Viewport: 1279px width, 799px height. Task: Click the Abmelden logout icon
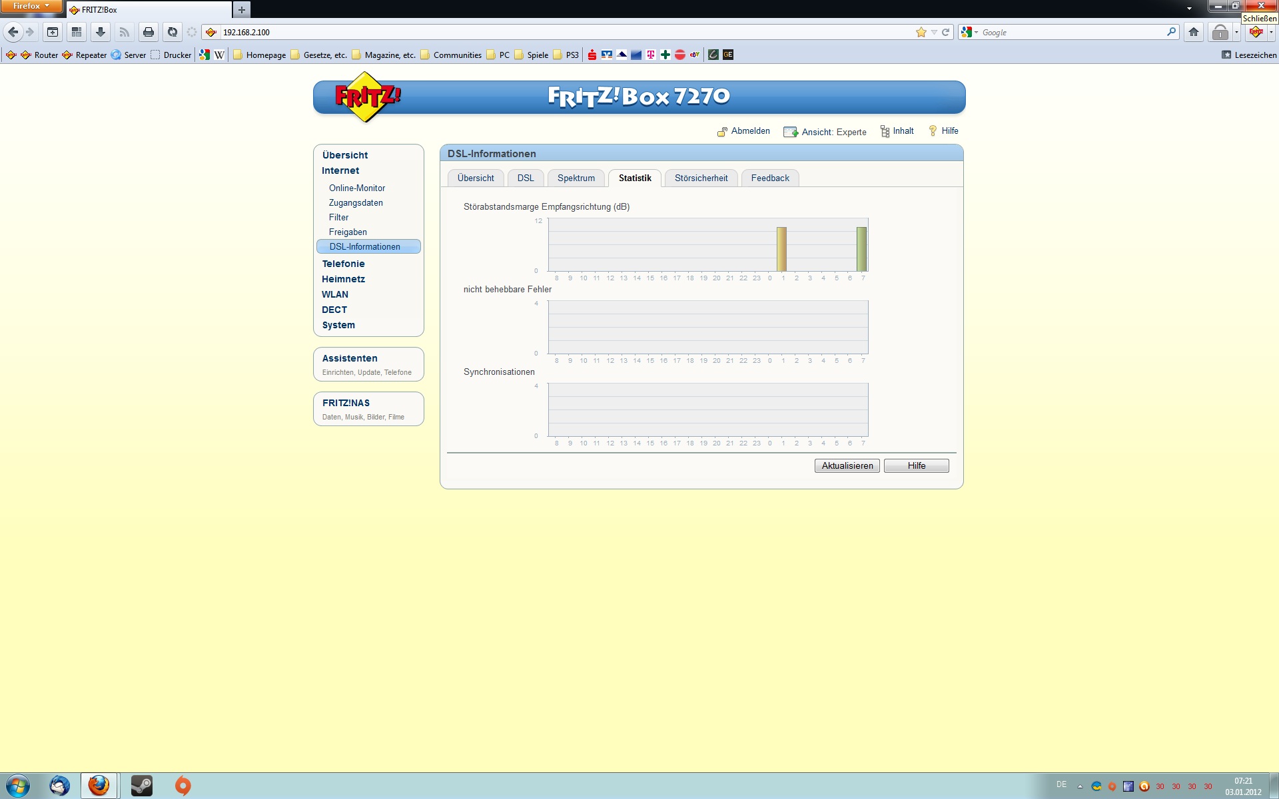(x=722, y=132)
